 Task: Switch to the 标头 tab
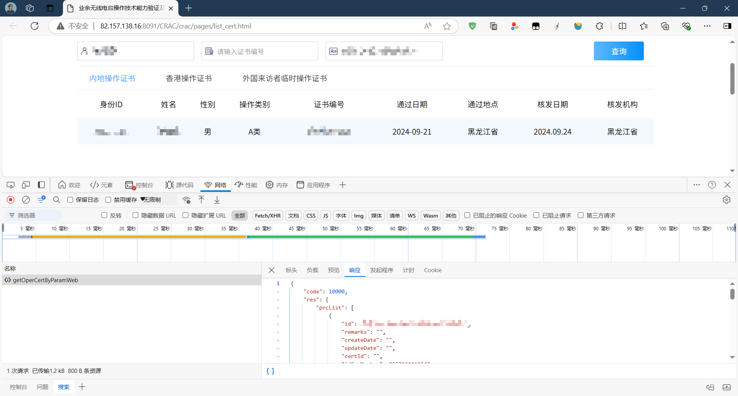(291, 270)
